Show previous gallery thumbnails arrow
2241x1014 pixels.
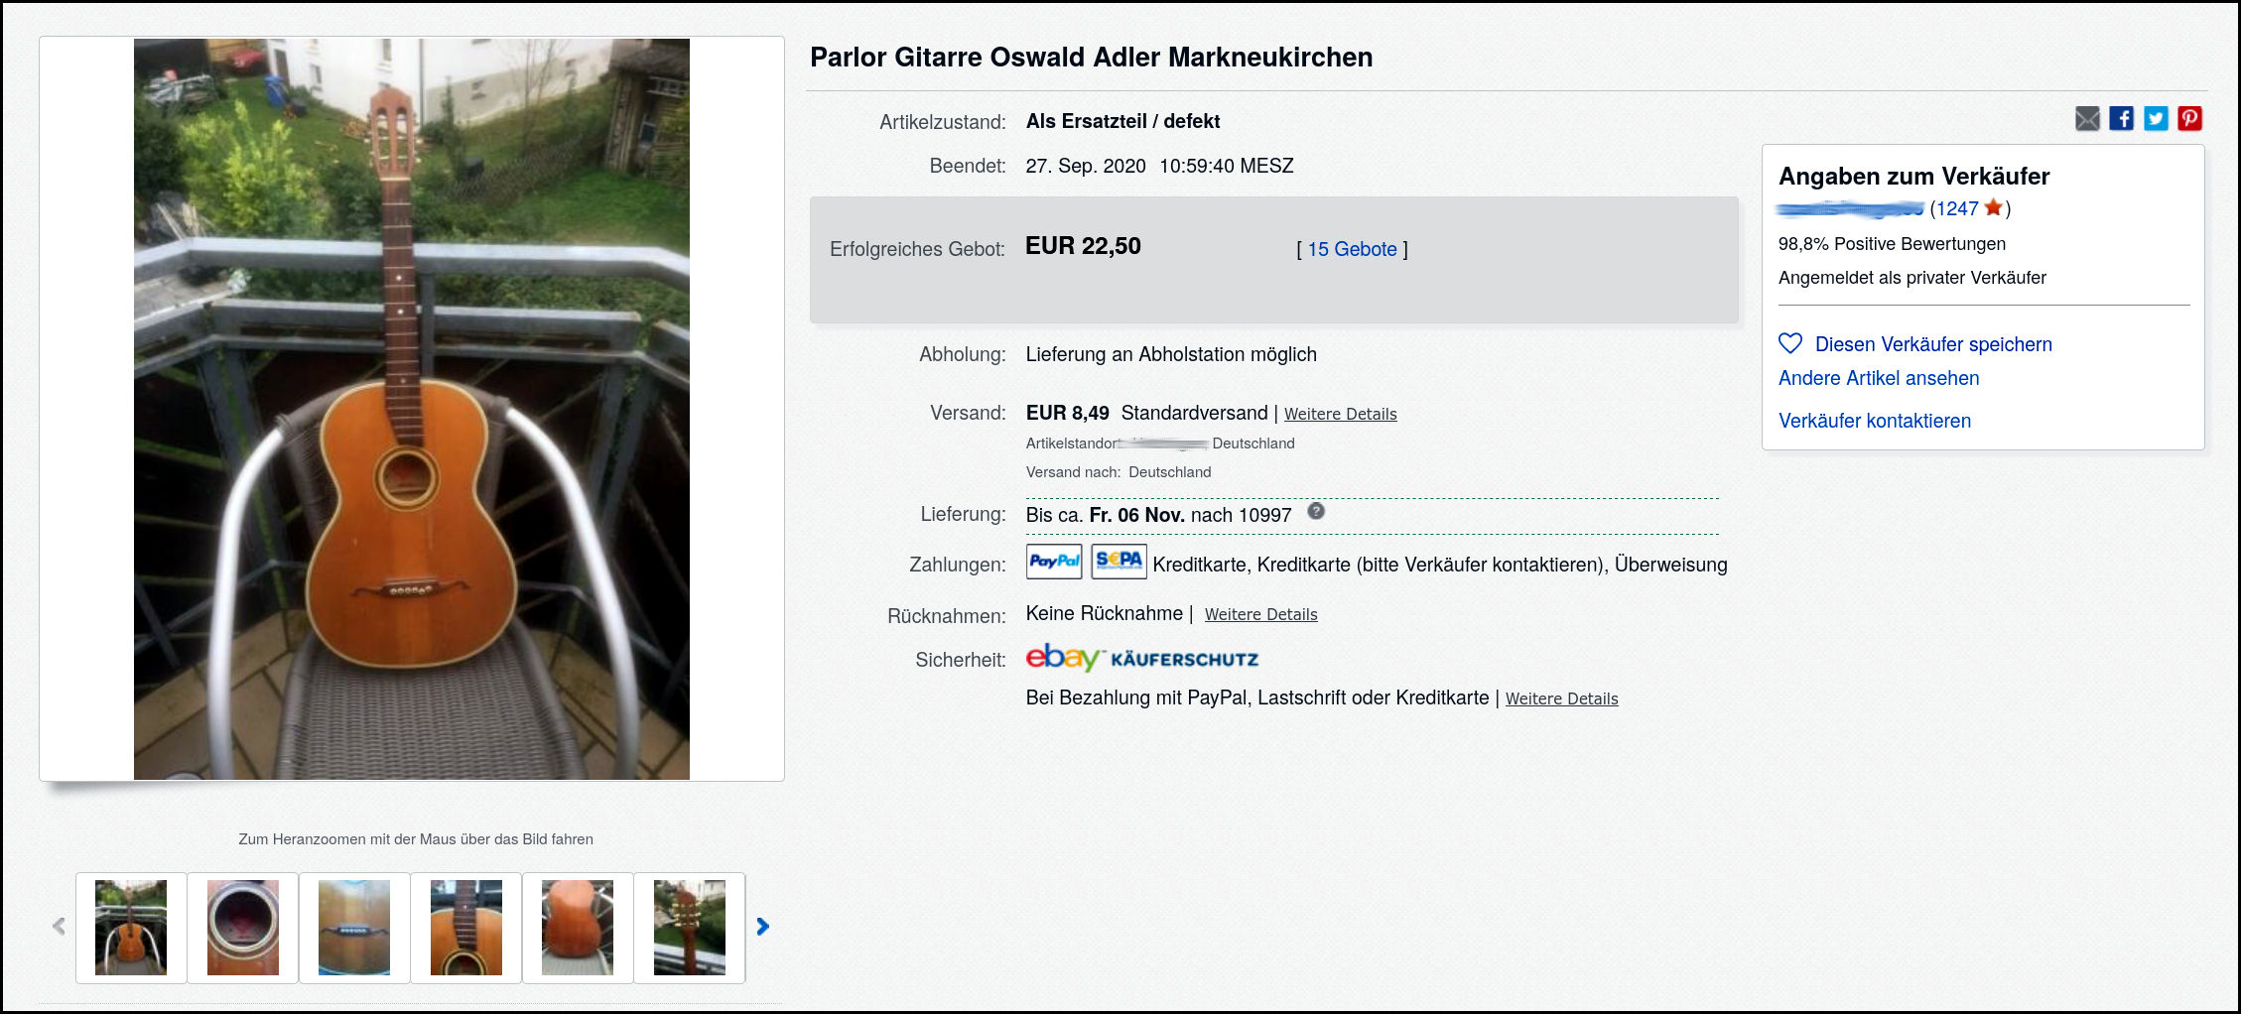pyautogui.click(x=59, y=927)
